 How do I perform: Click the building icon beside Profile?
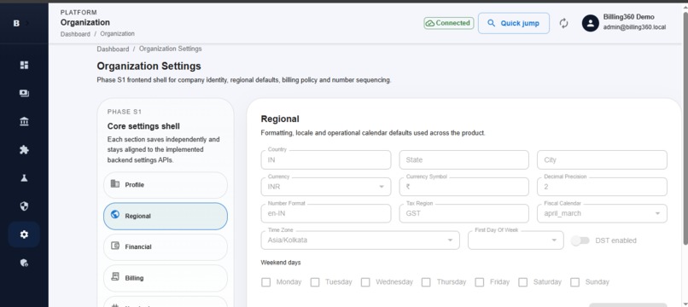click(115, 183)
